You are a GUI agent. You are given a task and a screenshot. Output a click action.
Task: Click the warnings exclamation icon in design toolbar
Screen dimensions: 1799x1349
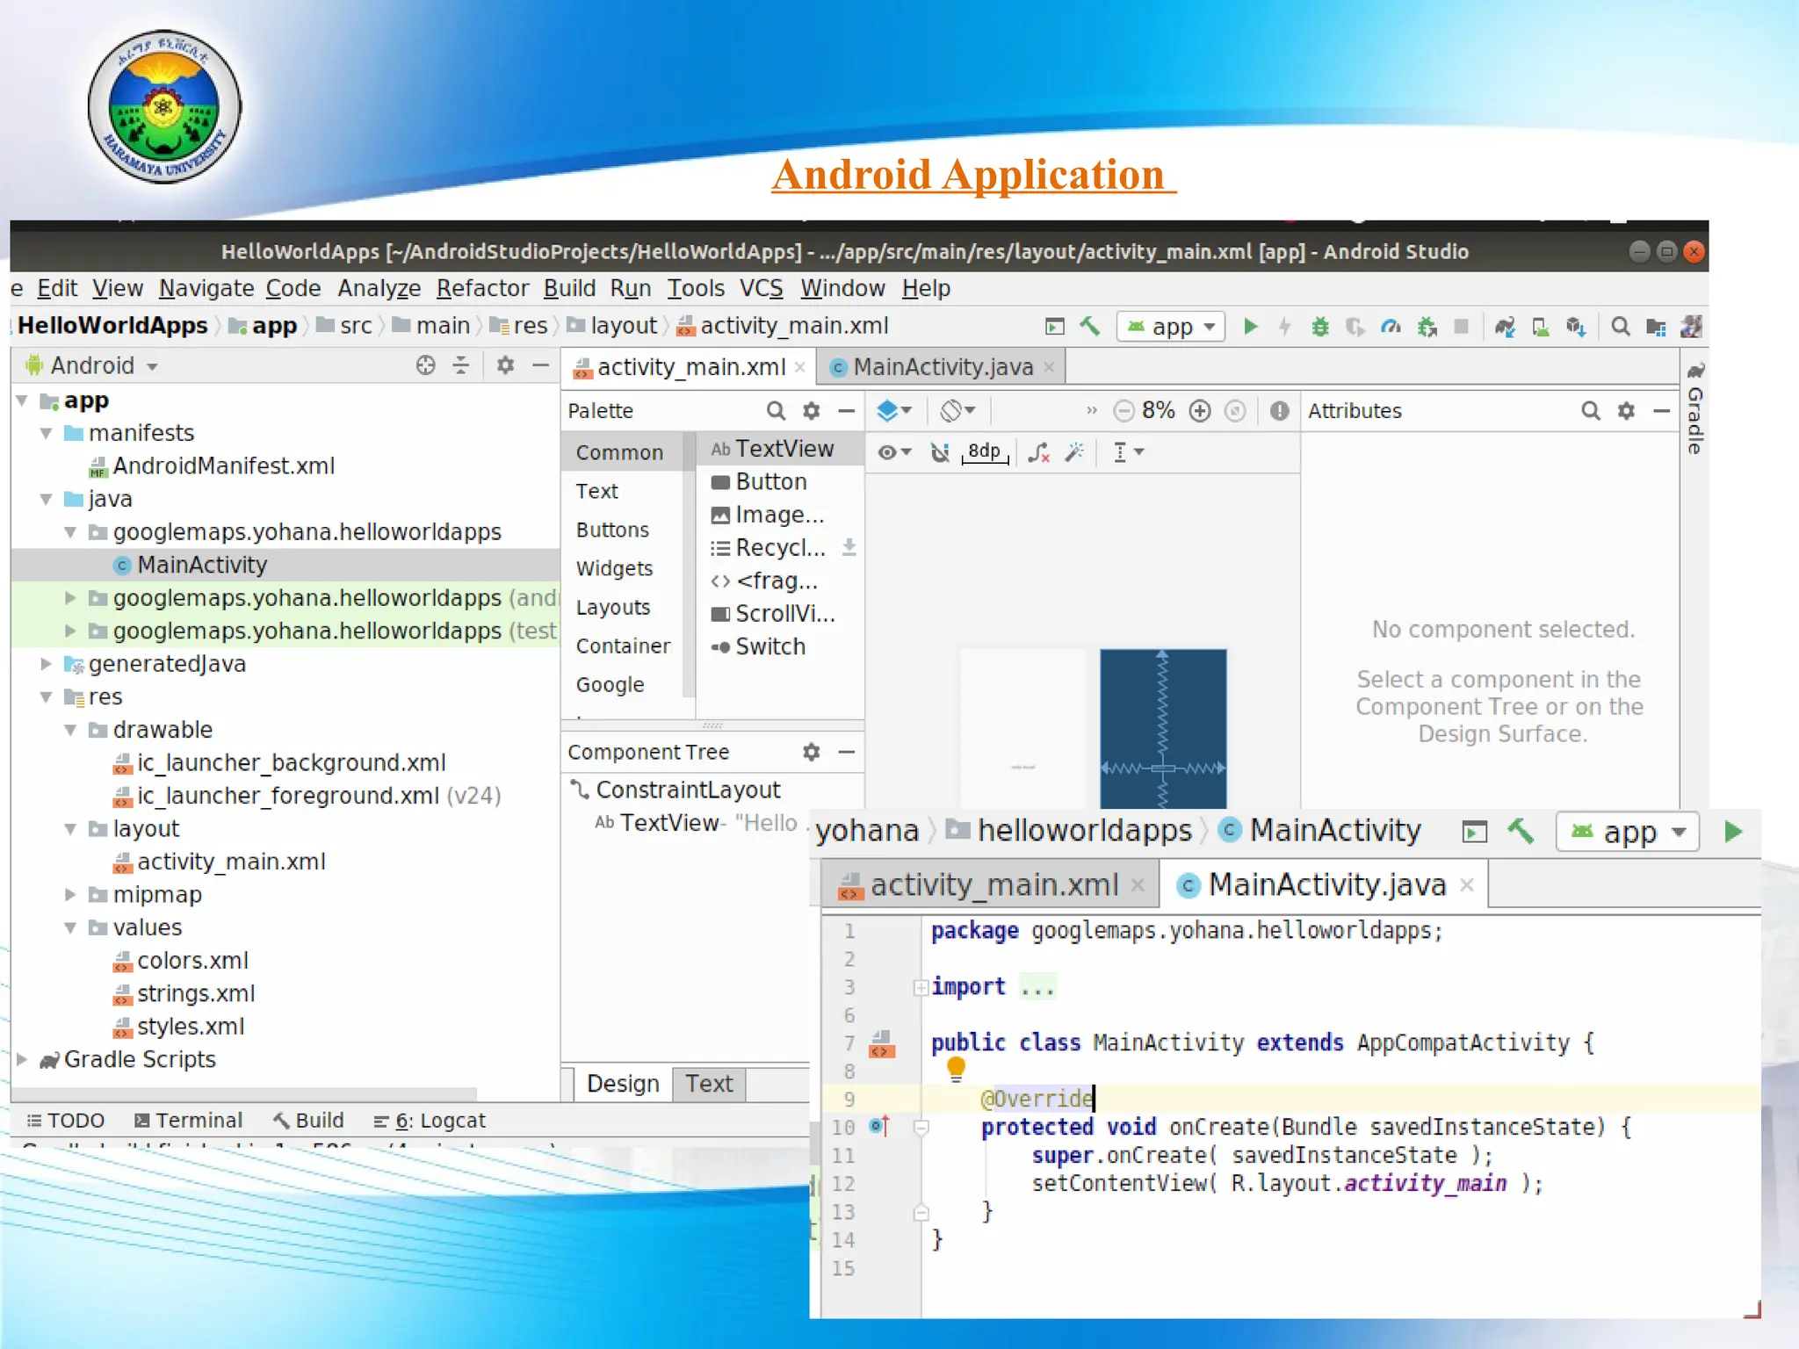coord(1279,410)
